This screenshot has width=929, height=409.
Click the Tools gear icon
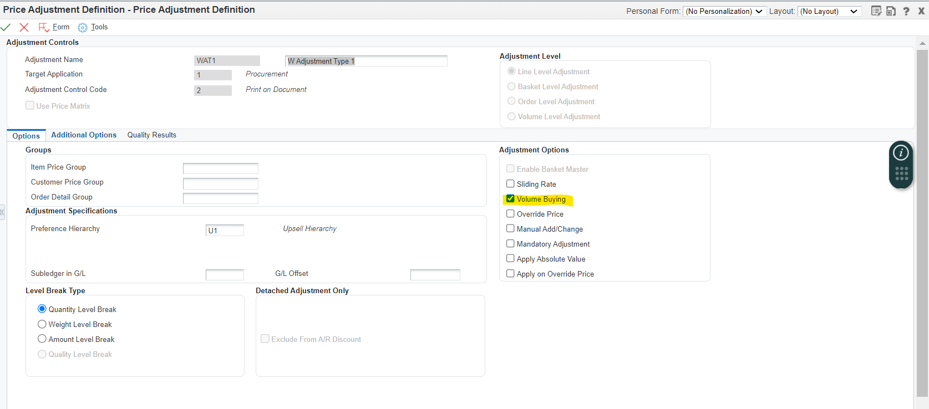[x=83, y=28]
